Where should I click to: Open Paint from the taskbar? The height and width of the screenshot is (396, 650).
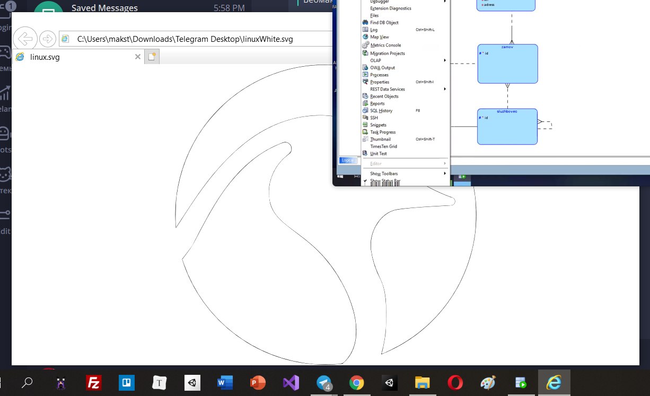488,383
